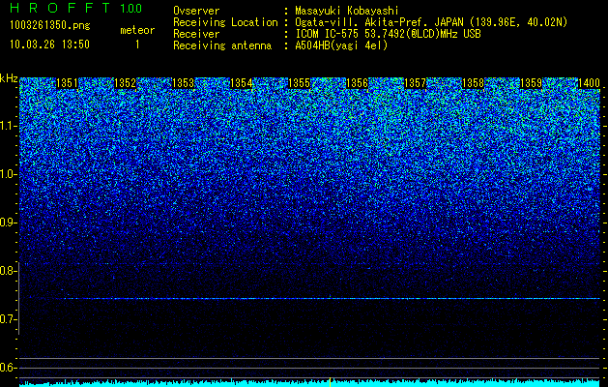Click the 1356 time marker
The width and height of the screenshot is (608, 387).
[x=357, y=83]
